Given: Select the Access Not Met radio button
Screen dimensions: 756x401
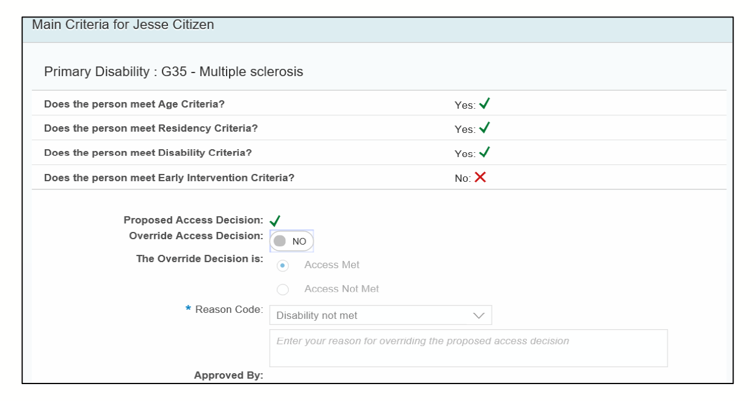Looking at the screenshot, I should tap(283, 290).
